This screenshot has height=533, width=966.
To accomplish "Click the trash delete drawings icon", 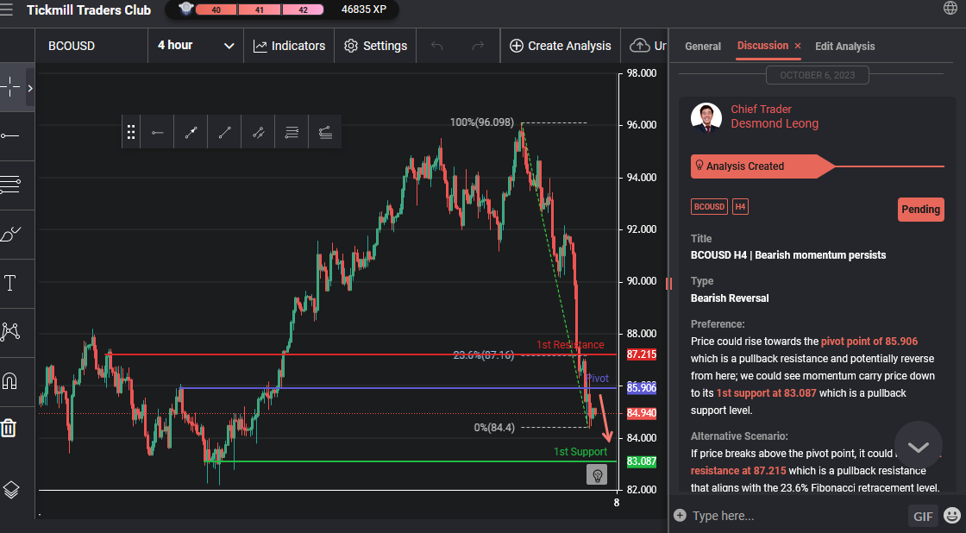I will click(9, 428).
